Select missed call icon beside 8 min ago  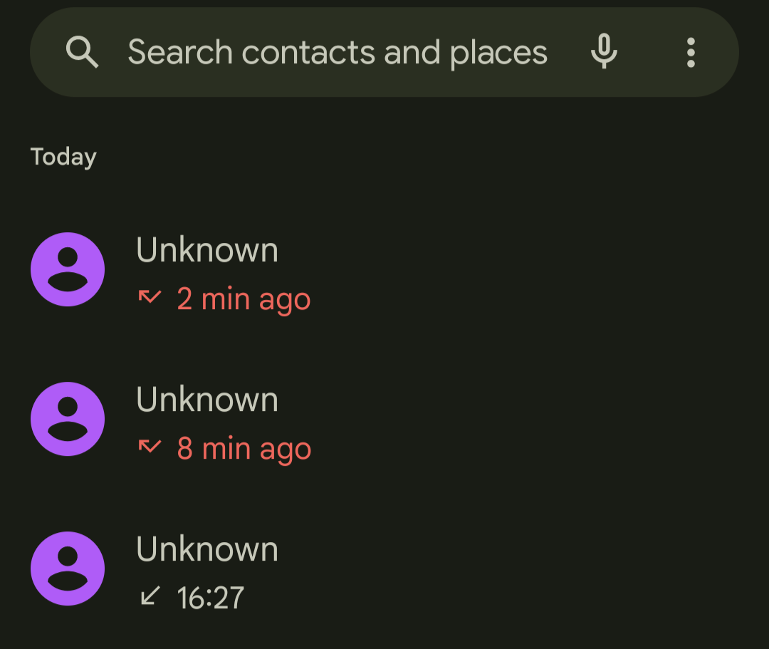tap(150, 447)
